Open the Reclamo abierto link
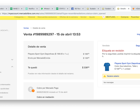Viewport: 140px width, 110px height. click(x=113, y=76)
